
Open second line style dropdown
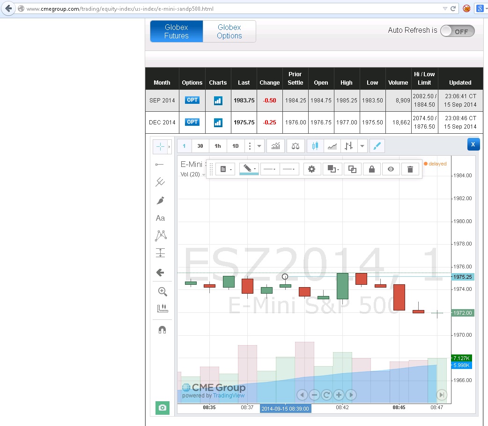[x=289, y=169]
